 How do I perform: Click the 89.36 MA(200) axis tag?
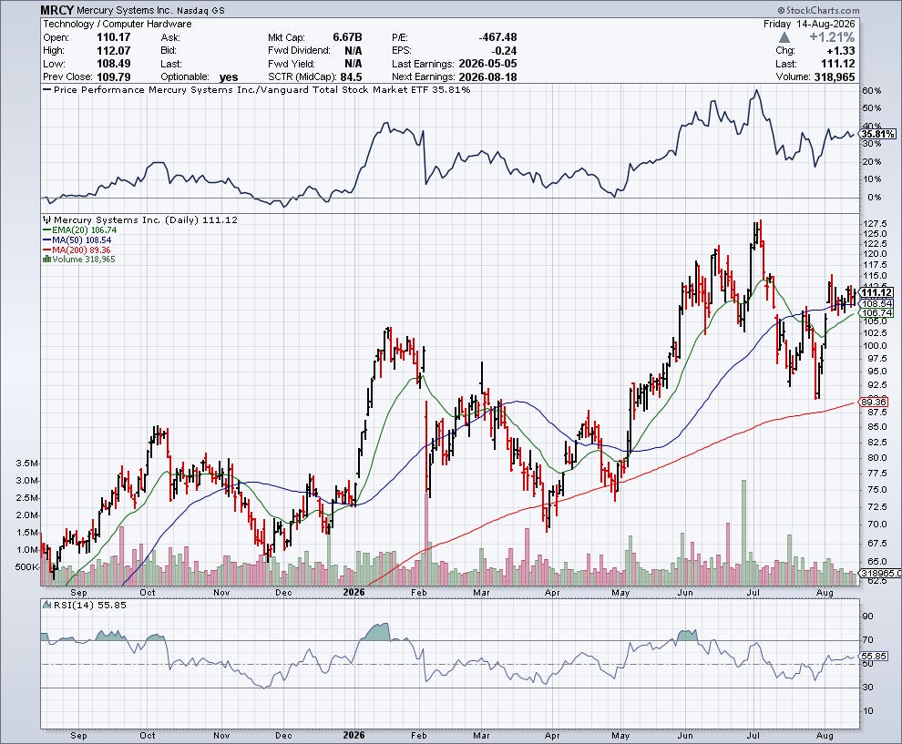[874, 402]
